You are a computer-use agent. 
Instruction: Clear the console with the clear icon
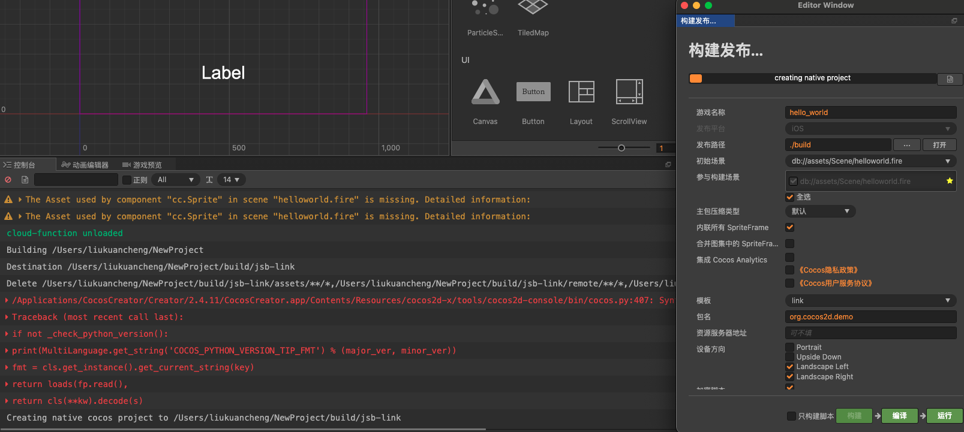click(x=8, y=180)
